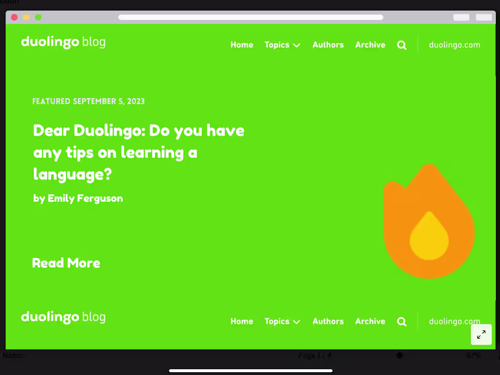500x375 pixels.
Task: Click the horizontal scrollbar at the bottom
Action: (x=251, y=370)
